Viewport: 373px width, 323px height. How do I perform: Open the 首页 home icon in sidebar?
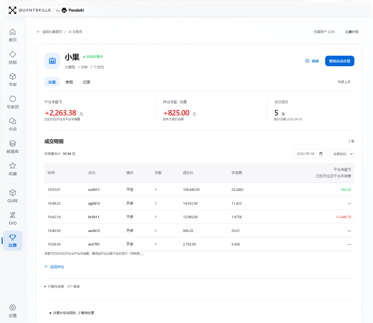click(13, 32)
